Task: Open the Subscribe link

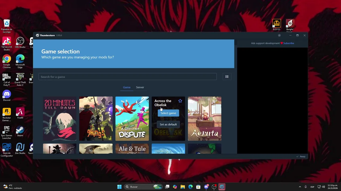Action: tap(289, 43)
